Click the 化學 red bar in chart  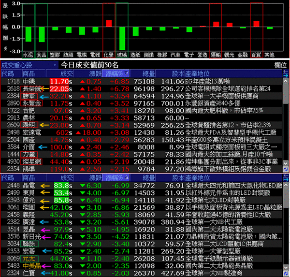109,24
